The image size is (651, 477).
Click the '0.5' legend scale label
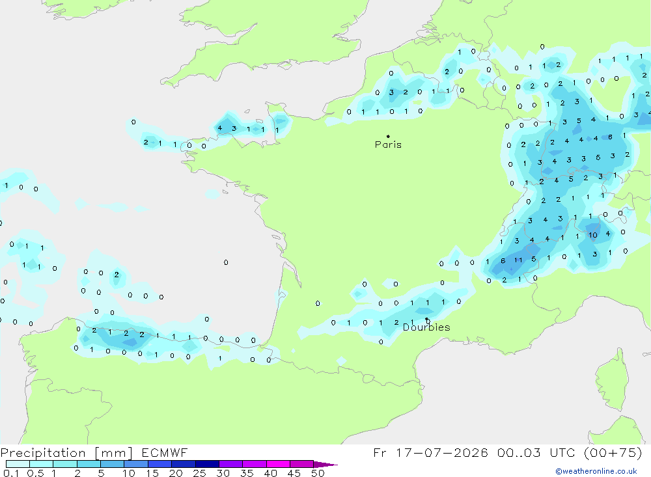(x=35, y=473)
